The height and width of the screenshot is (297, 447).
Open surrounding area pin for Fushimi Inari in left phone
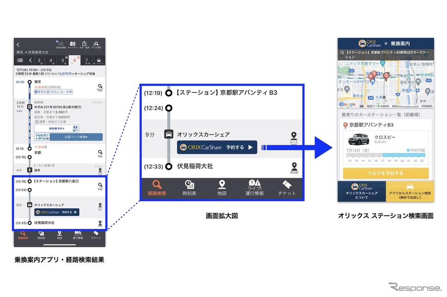coord(100,224)
